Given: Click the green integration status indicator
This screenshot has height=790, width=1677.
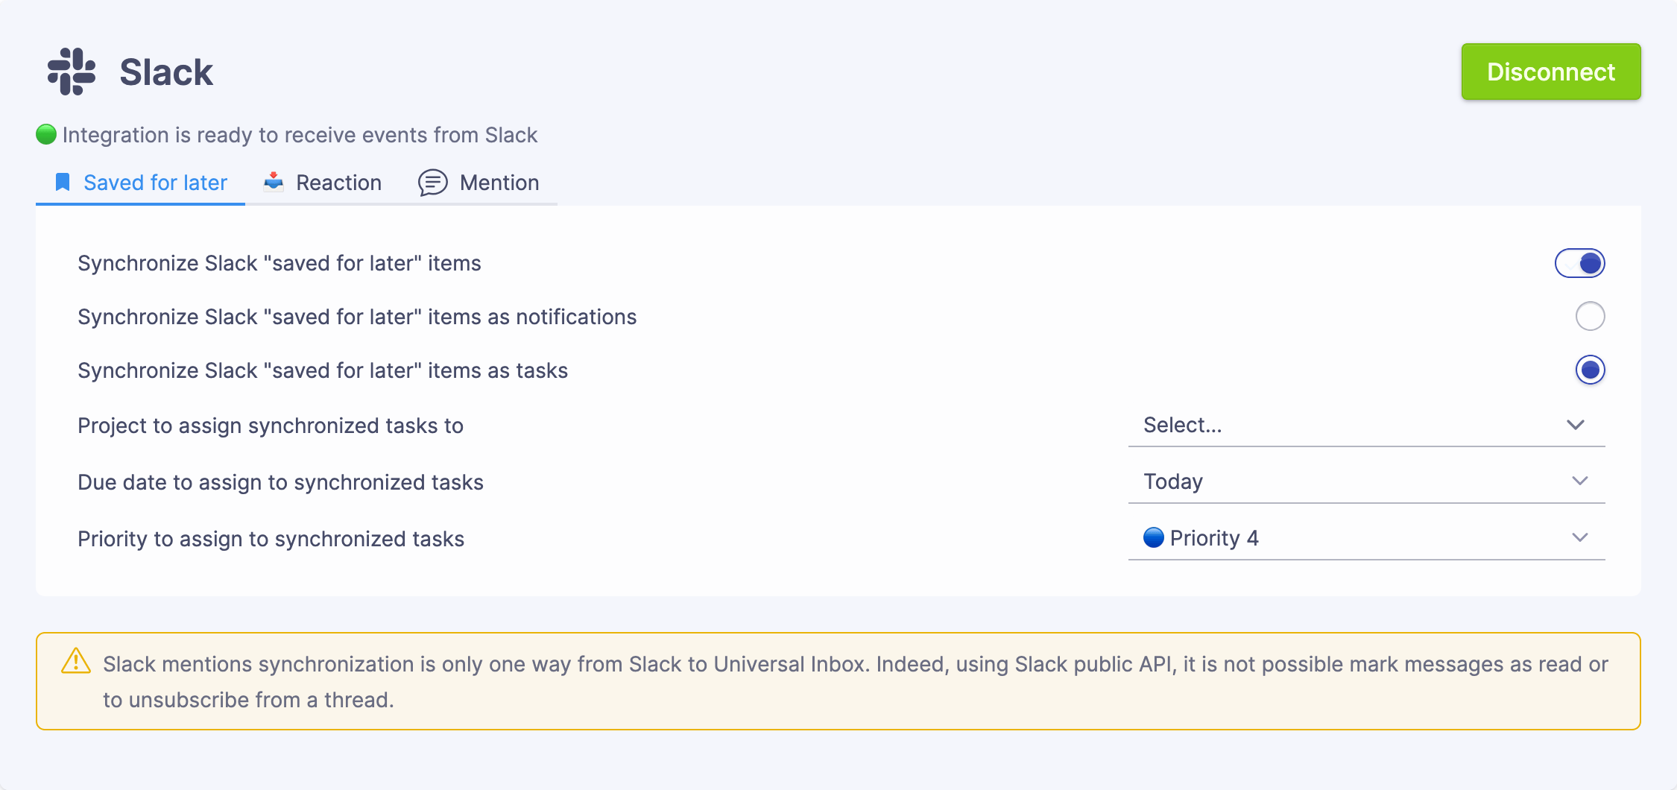Looking at the screenshot, I should [x=46, y=135].
